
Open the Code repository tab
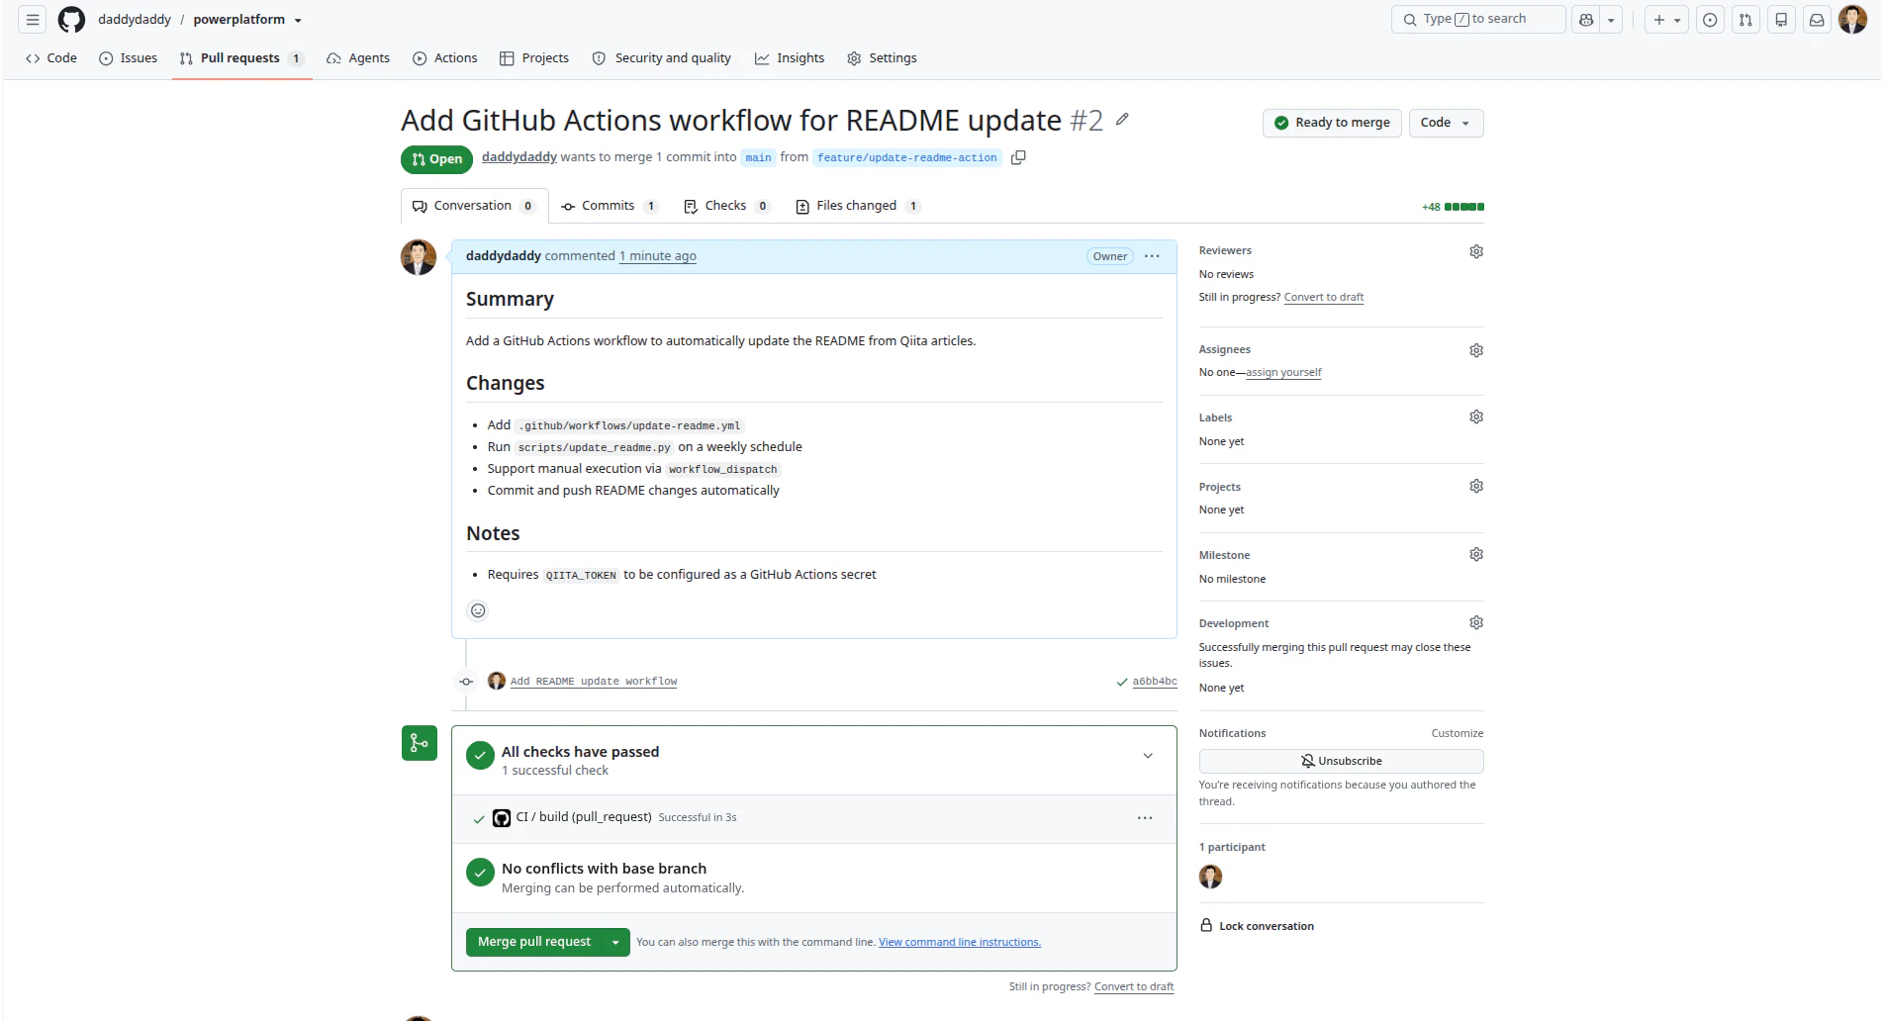point(51,58)
